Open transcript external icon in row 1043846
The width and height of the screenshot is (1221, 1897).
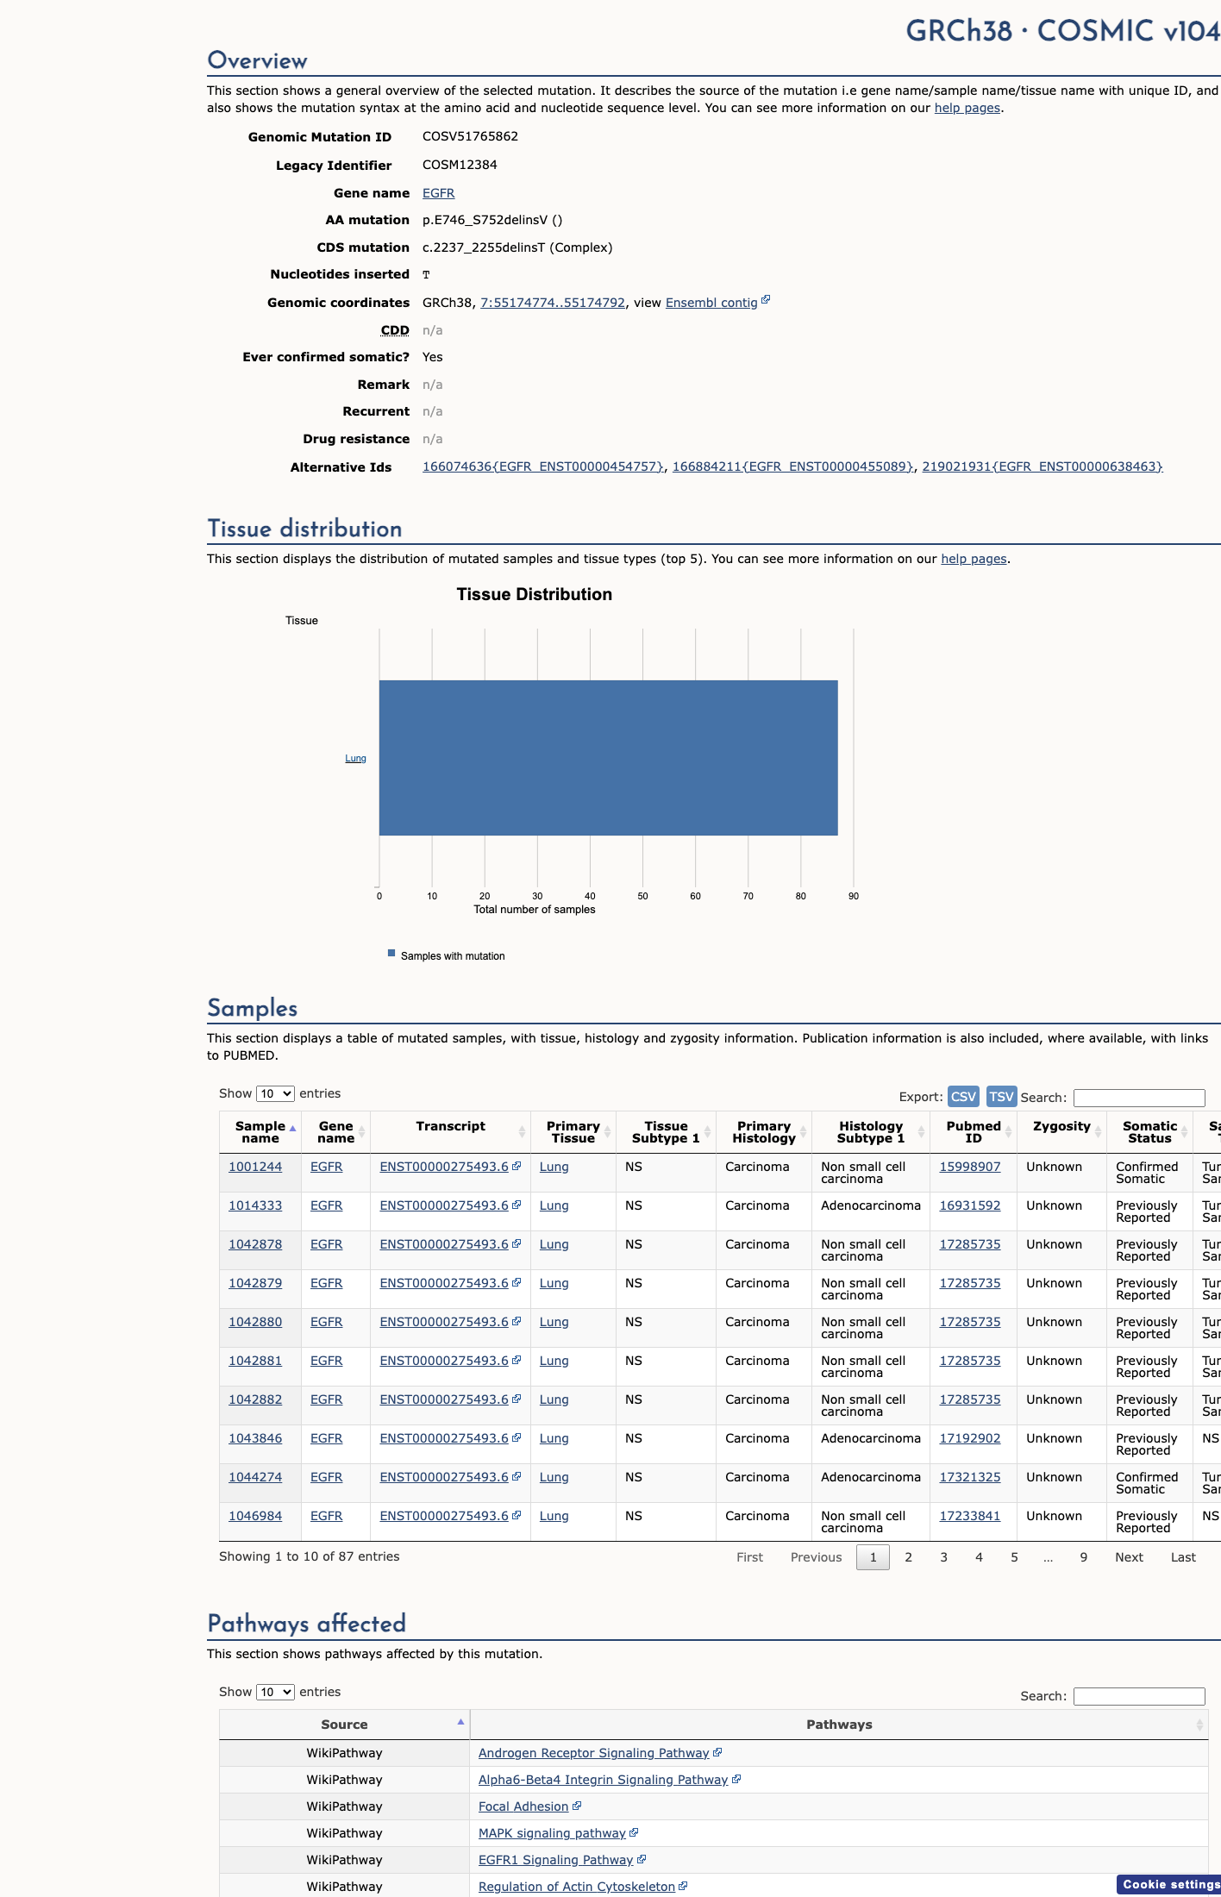click(x=517, y=1437)
